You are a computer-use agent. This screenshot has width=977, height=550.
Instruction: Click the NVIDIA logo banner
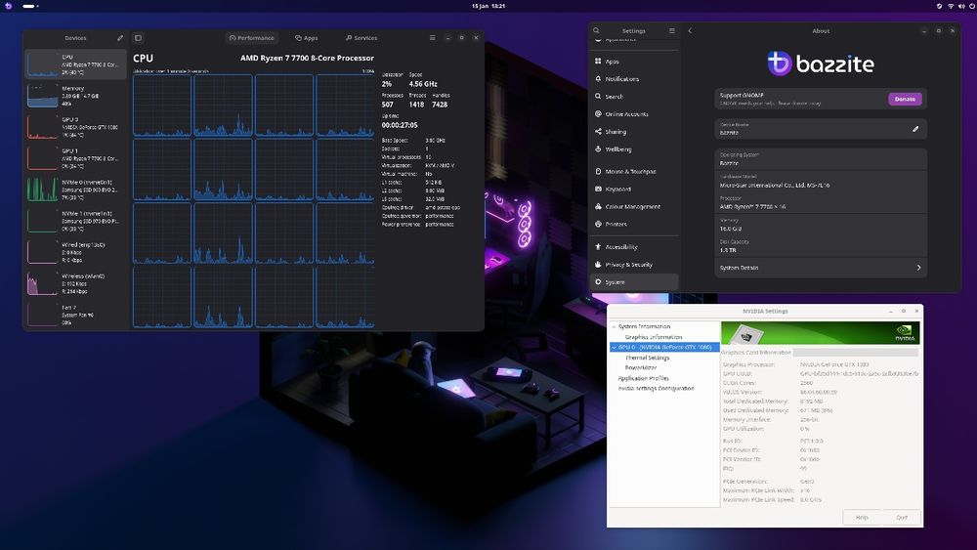[820, 332]
